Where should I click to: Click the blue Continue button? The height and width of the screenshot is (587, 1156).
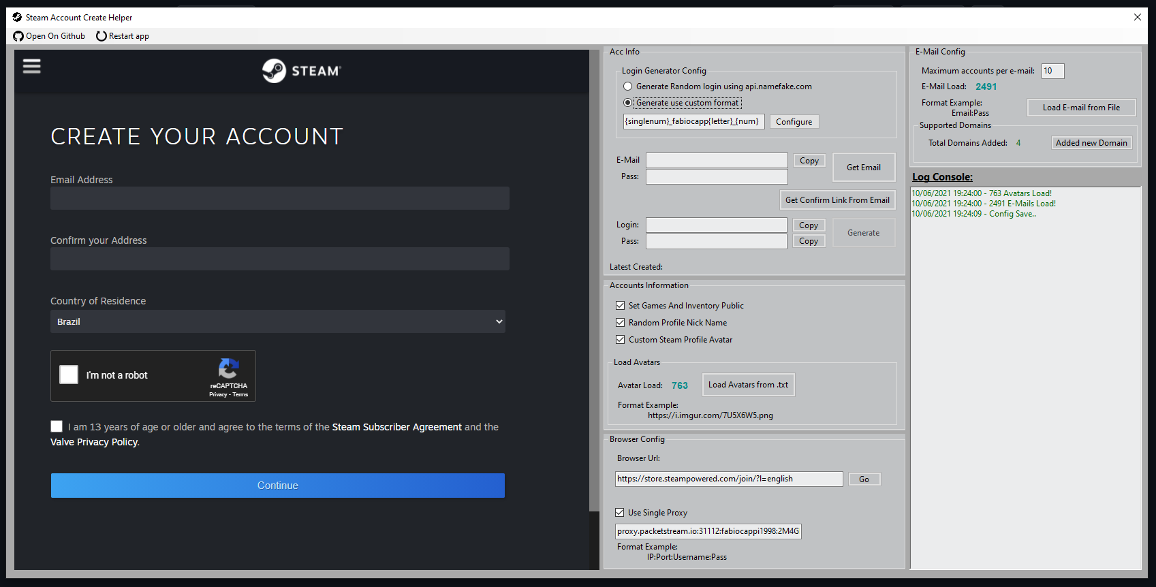pyautogui.click(x=278, y=486)
